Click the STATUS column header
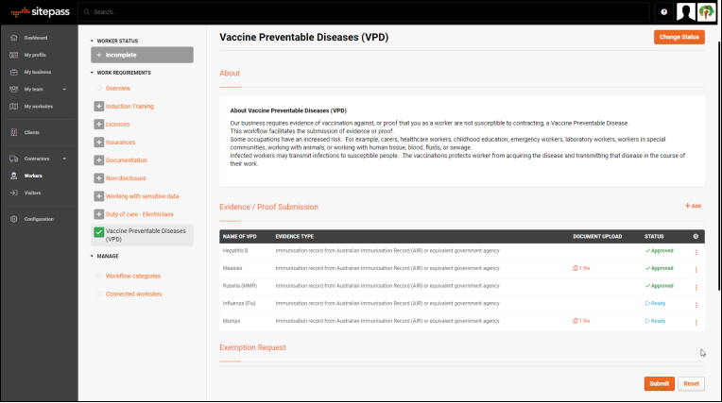Image resolution: width=722 pixels, height=403 pixels. 654,237
